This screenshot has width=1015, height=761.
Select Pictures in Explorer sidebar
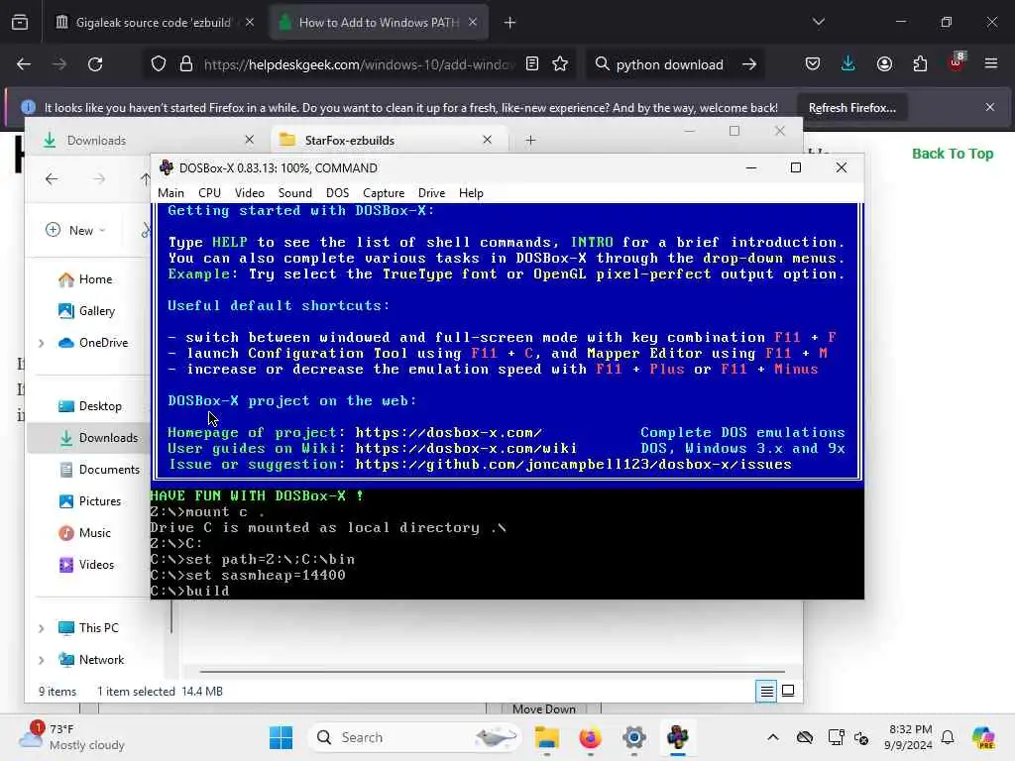pos(90,501)
